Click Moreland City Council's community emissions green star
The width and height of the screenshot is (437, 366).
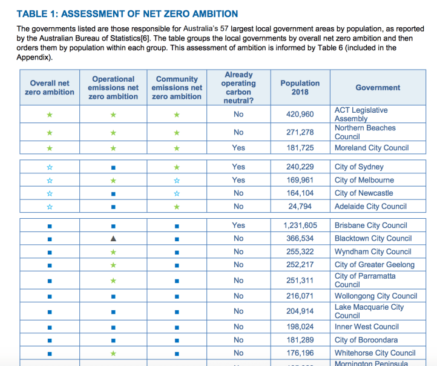tap(177, 148)
